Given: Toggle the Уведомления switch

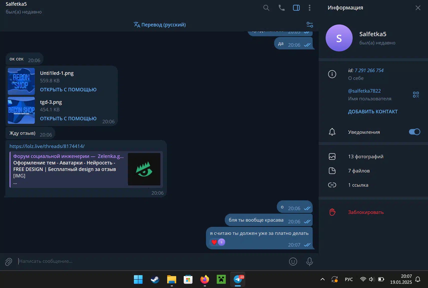Looking at the screenshot, I should click(x=414, y=132).
